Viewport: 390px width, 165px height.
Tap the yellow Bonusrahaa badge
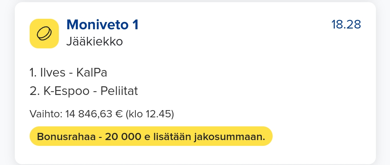coord(151,136)
